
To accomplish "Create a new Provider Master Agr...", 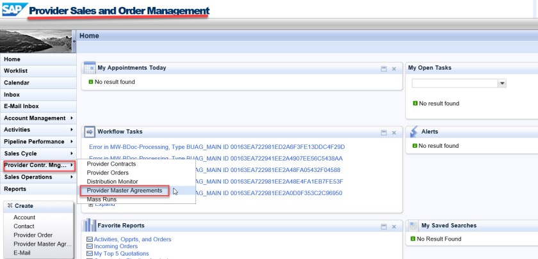I will [x=42, y=244].
